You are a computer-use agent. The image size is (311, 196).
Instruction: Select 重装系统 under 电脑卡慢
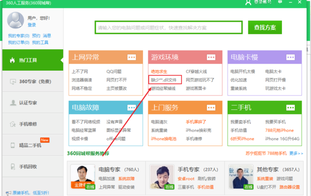(238, 89)
